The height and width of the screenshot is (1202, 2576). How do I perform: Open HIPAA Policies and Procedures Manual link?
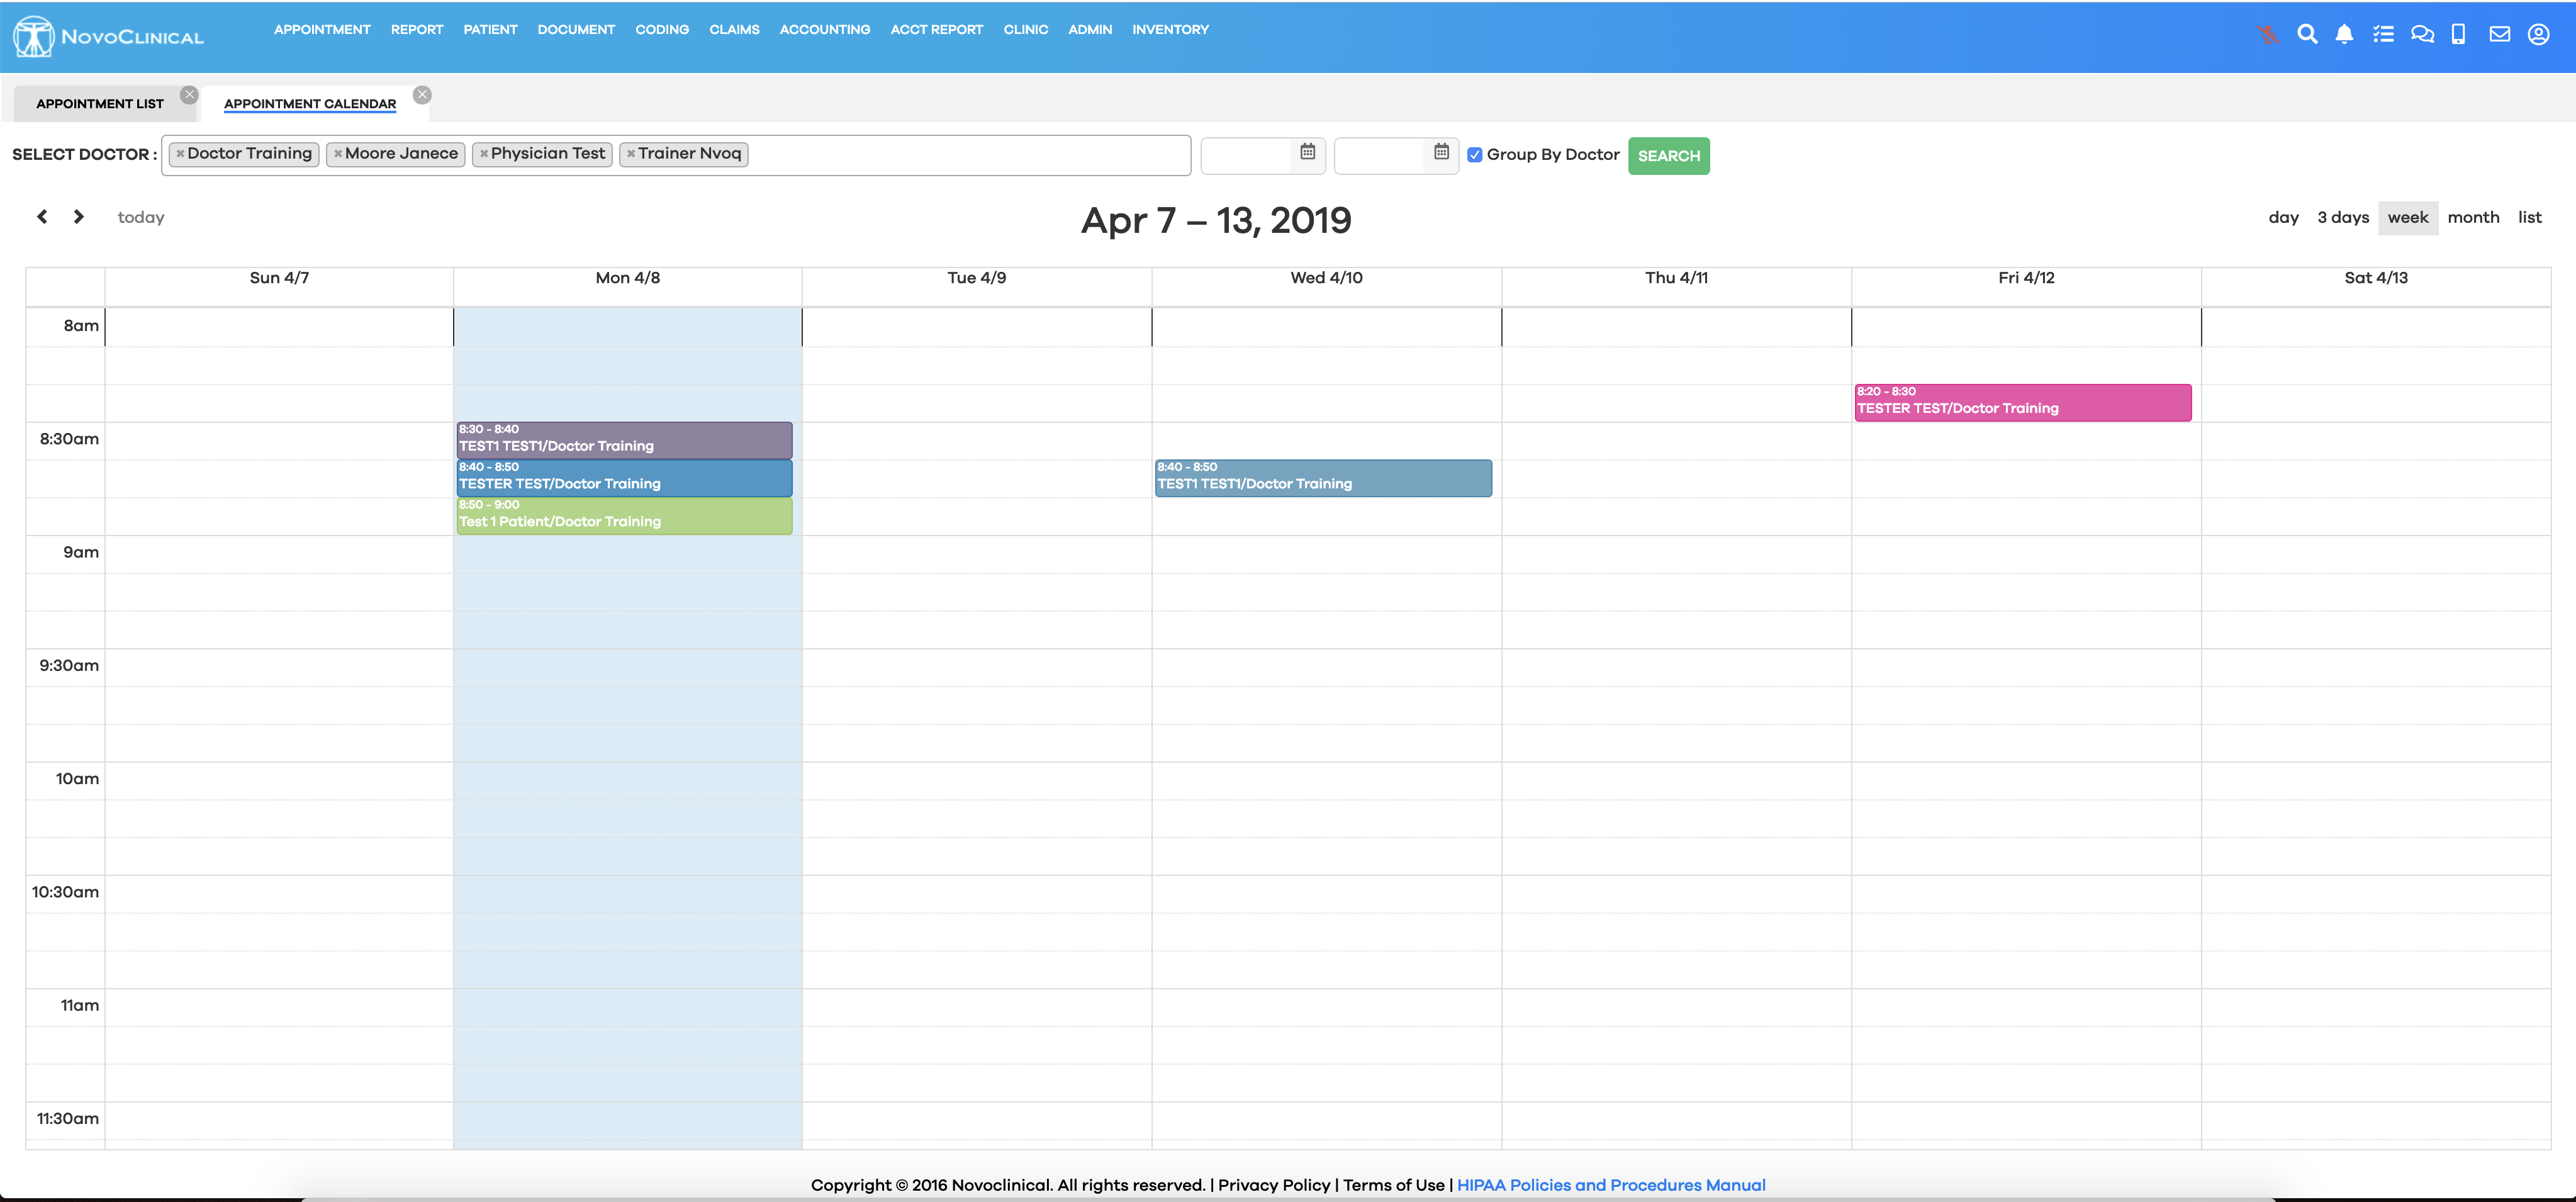(x=1610, y=1185)
